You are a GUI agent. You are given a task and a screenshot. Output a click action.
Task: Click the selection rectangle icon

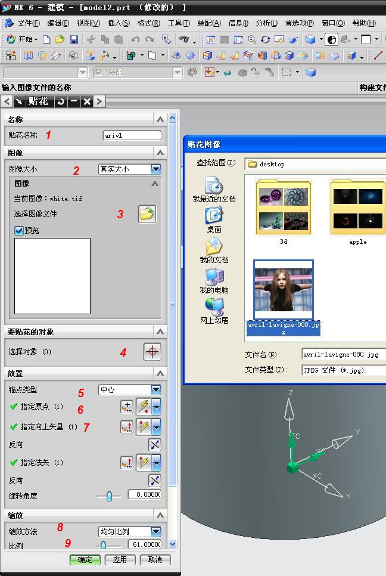(286, 72)
